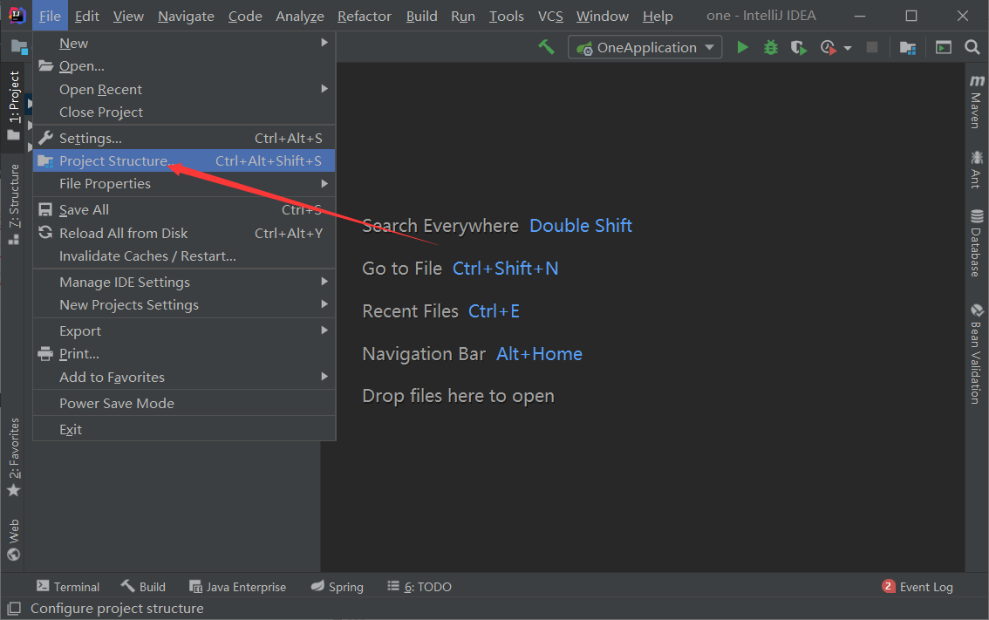Open the Tools menu
This screenshot has height=620, width=989.
pyautogui.click(x=507, y=16)
